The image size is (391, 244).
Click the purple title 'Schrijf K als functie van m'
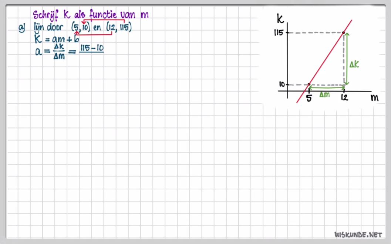[91, 15]
